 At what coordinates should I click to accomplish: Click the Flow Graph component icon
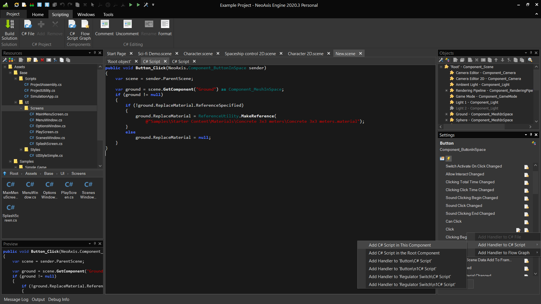click(85, 25)
